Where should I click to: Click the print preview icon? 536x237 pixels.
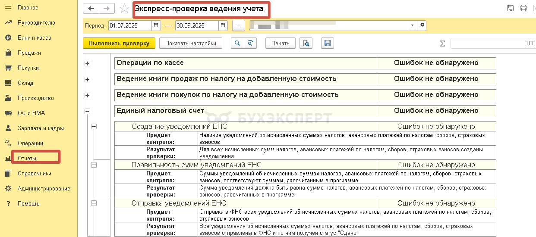click(306, 43)
